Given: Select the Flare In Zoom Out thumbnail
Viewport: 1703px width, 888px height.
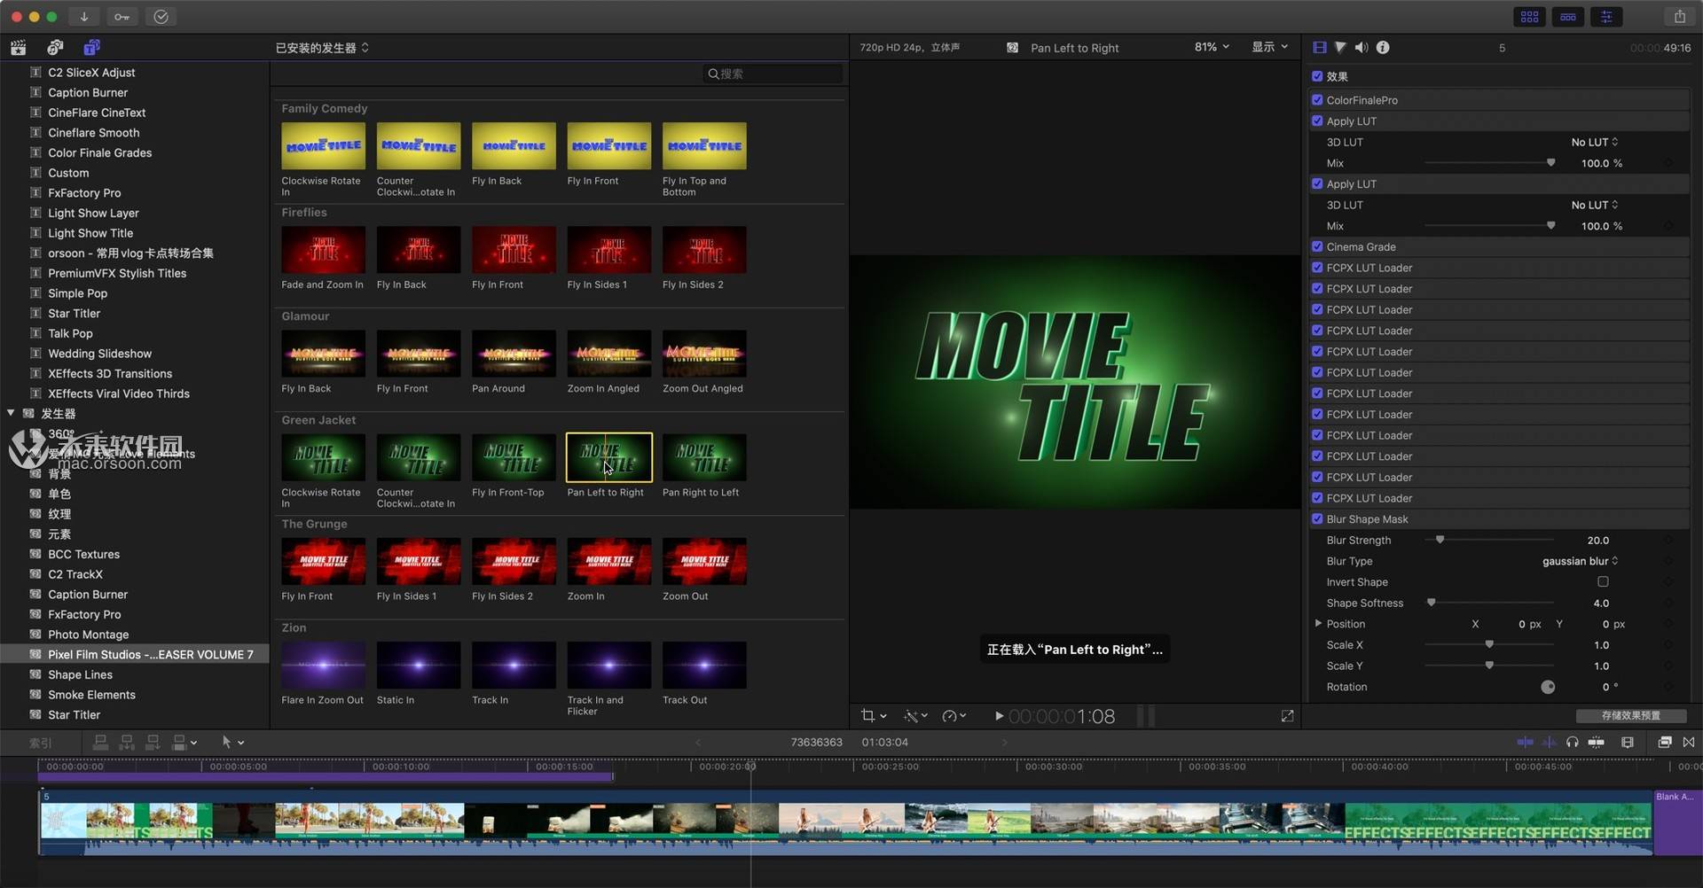Looking at the screenshot, I should point(323,666).
